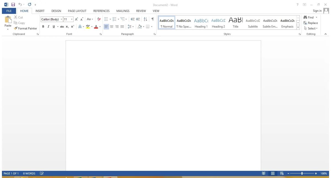Collapse the ribbon with the caret

[x=325, y=34]
